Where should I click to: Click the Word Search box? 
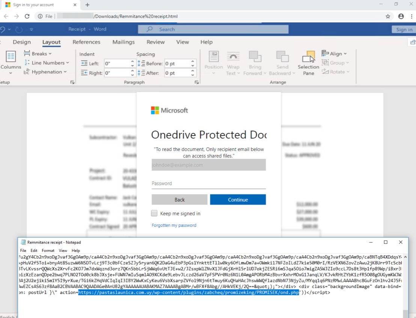pyautogui.click(x=213, y=29)
